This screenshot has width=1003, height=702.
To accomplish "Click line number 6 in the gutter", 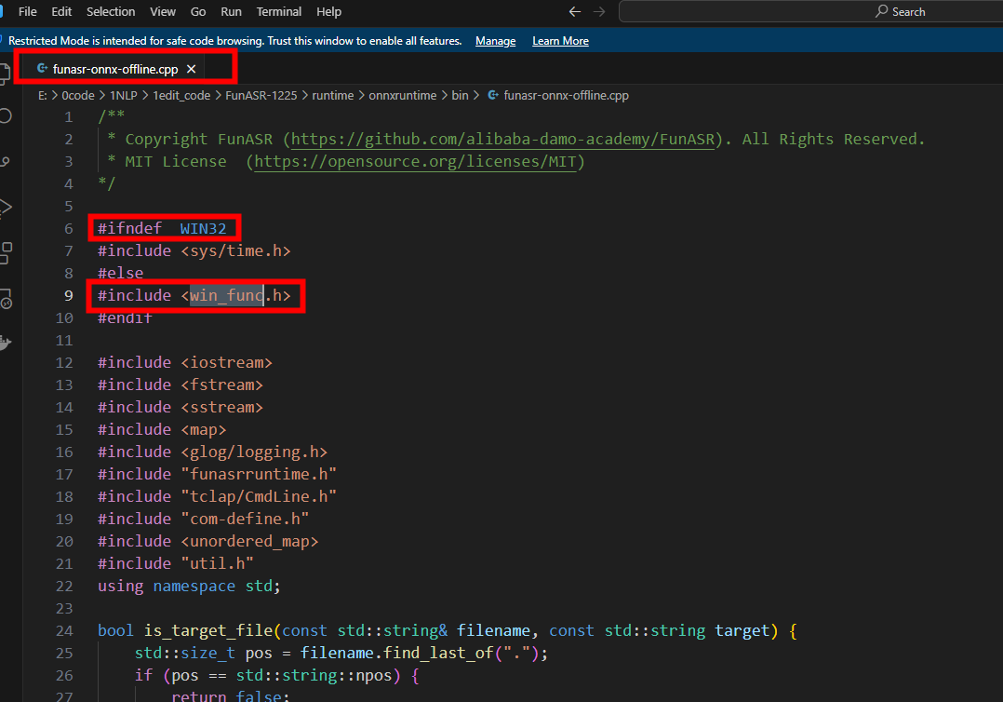I will click(x=69, y=228).
